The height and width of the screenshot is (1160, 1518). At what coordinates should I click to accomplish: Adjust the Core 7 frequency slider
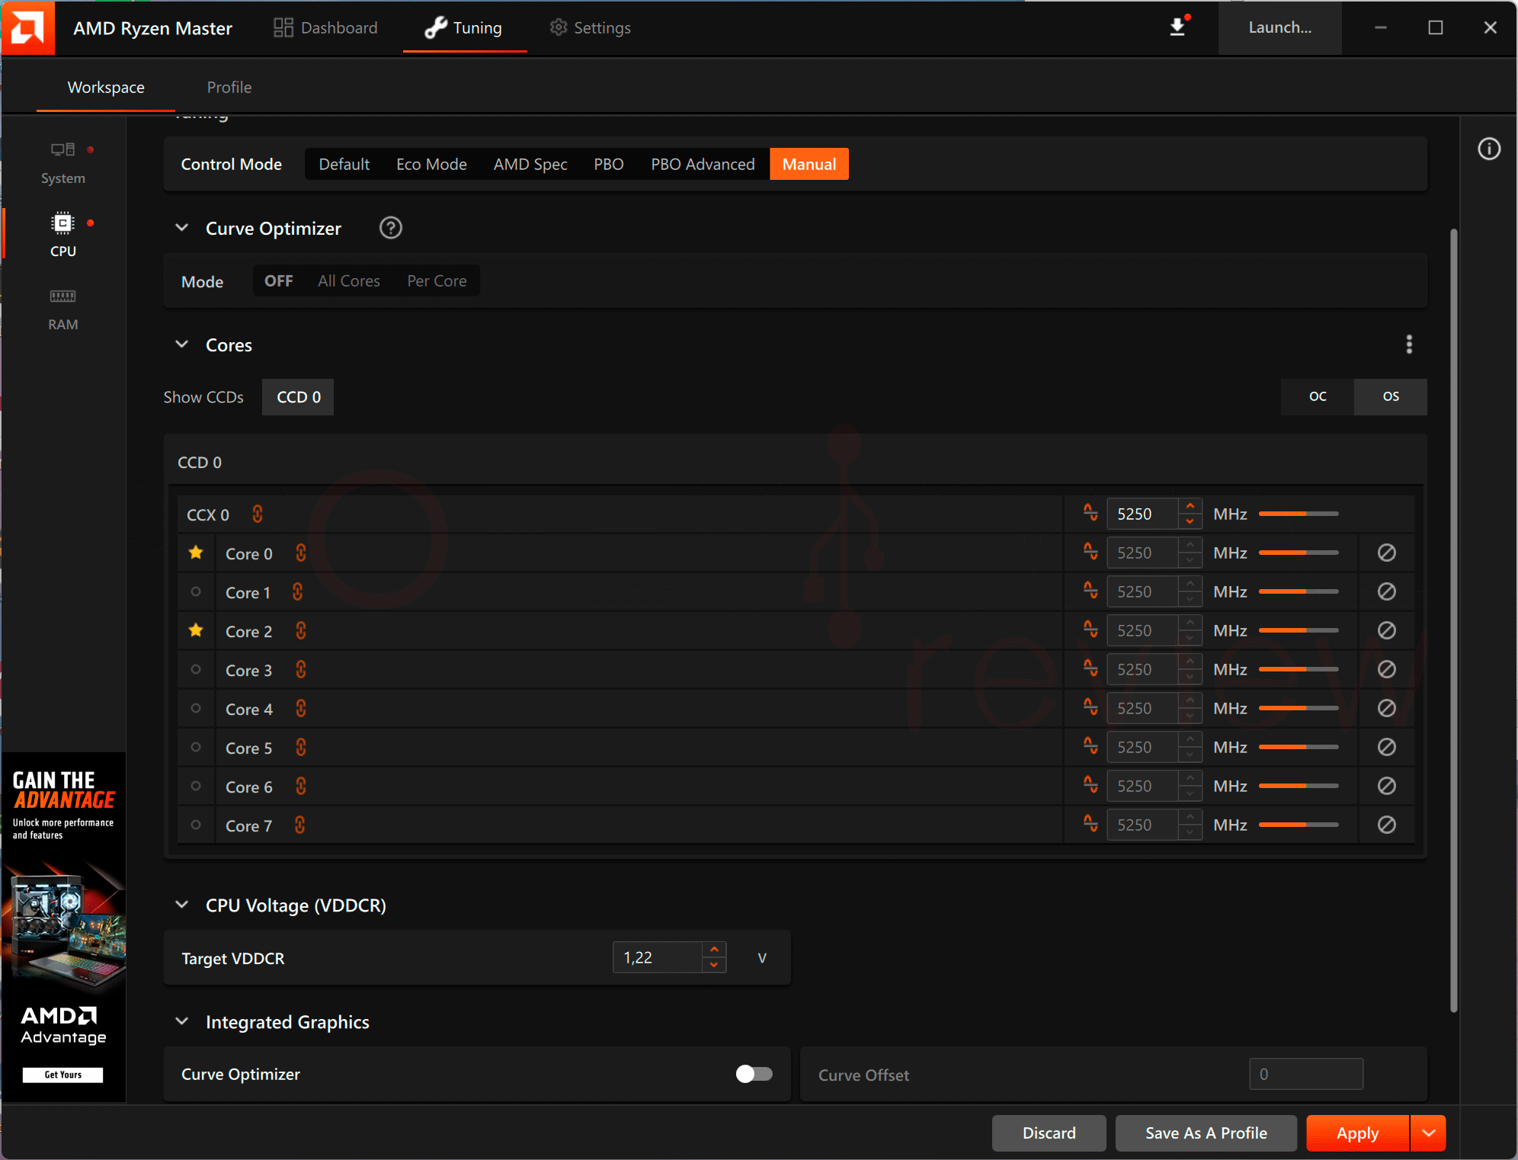pyautogui.click(x=1299, y=825)
